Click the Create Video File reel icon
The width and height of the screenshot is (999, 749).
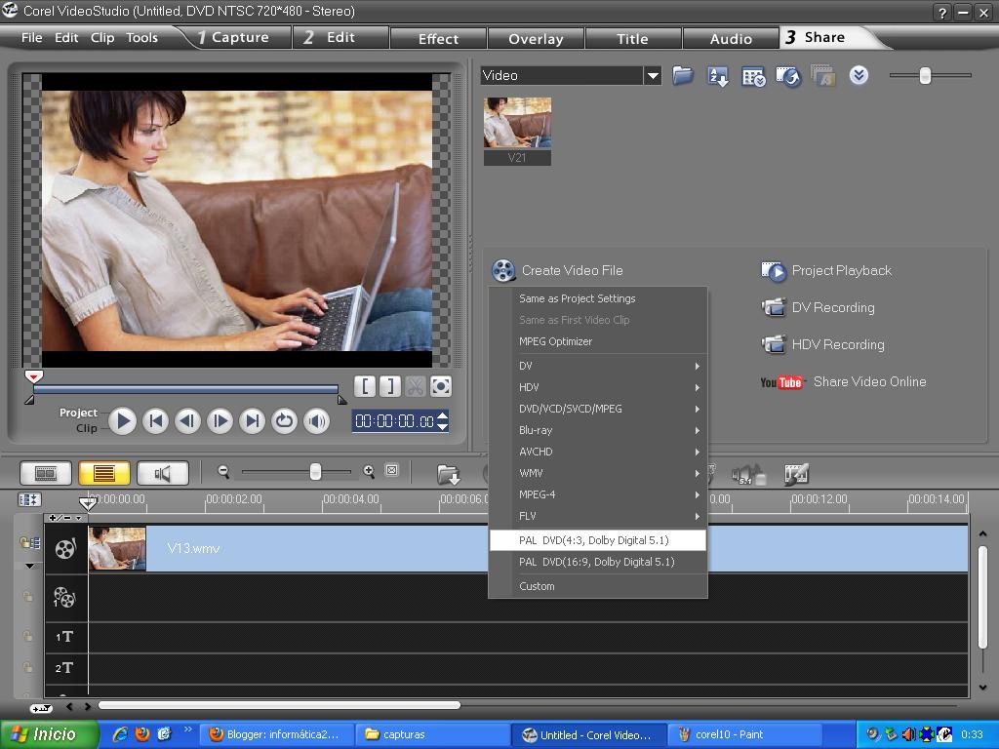coord(503,270)
